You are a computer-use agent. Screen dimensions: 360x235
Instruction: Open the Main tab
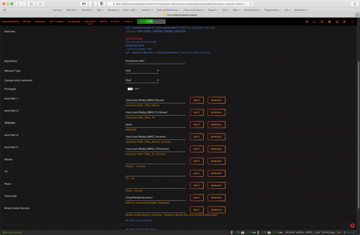tap(27, 22)
